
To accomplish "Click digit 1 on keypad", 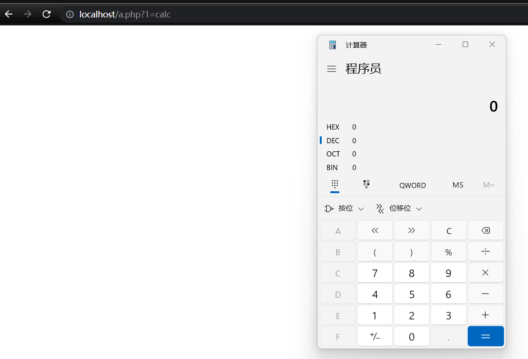I will 375,315.
